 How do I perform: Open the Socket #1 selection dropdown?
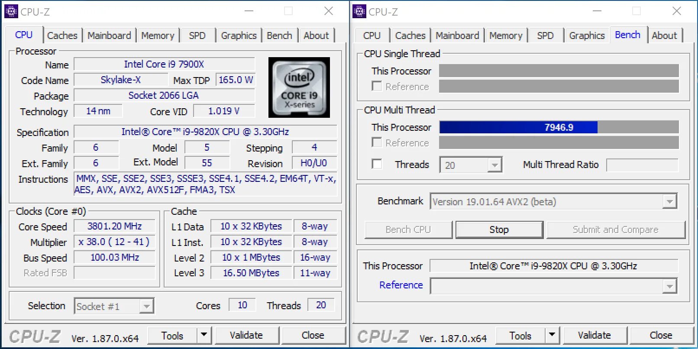147,306
